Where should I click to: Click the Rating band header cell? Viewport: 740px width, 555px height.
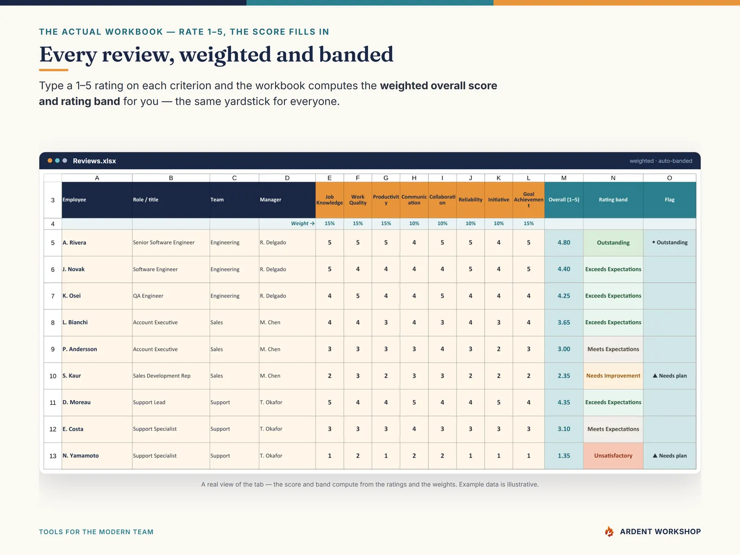tap(613, 200)
